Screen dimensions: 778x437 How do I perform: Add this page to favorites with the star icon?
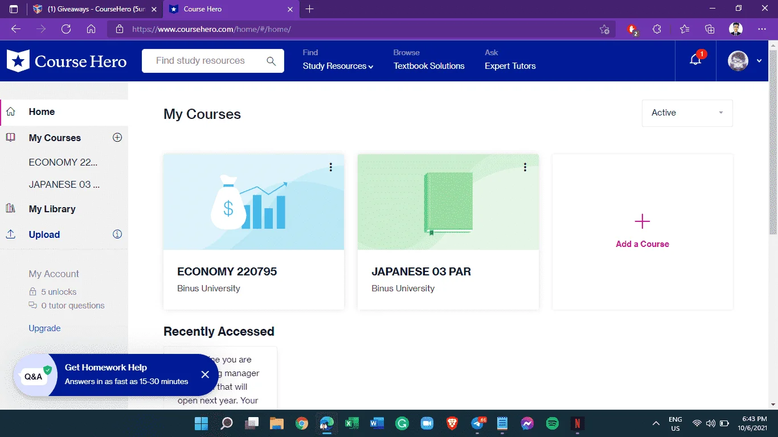click(604, 30)
